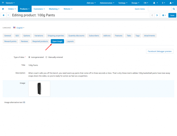This screenshot has height=136, width=177.
Task: Switch to the Reviews tab
Action: point(24,41)
